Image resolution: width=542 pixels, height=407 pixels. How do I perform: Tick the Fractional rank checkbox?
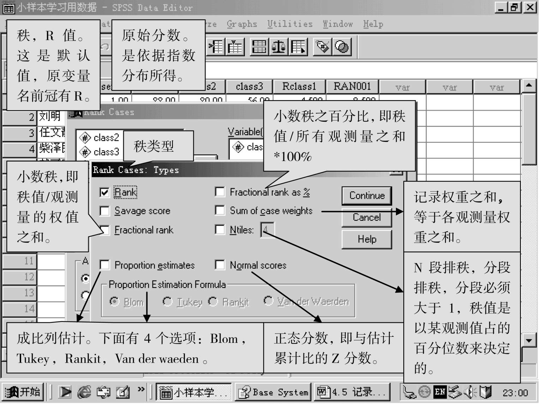pos(104,230)
